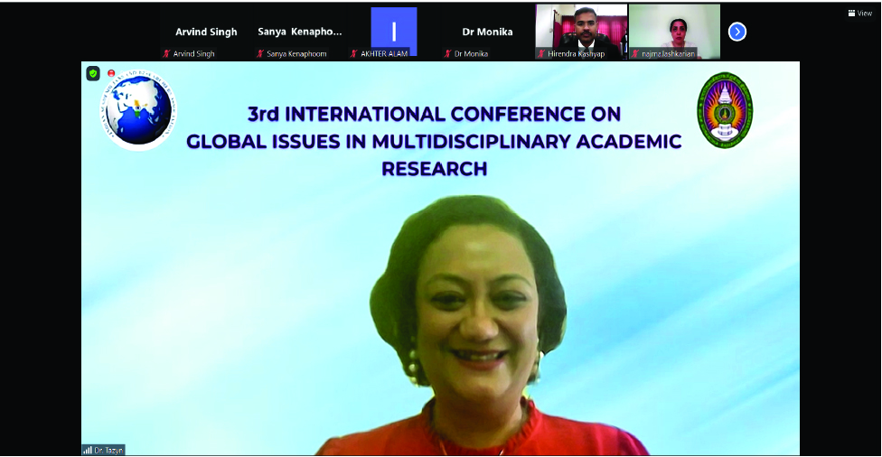This screenshot has height=457, width=882.
Task: Open the View layout menu
Action: click(859, 13)
